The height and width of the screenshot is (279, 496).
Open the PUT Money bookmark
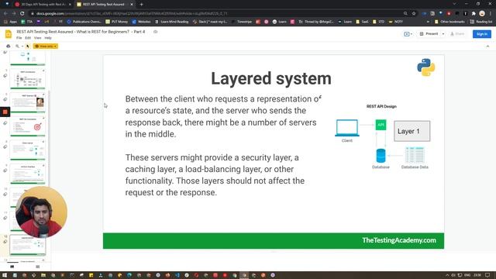pos(117,22)
